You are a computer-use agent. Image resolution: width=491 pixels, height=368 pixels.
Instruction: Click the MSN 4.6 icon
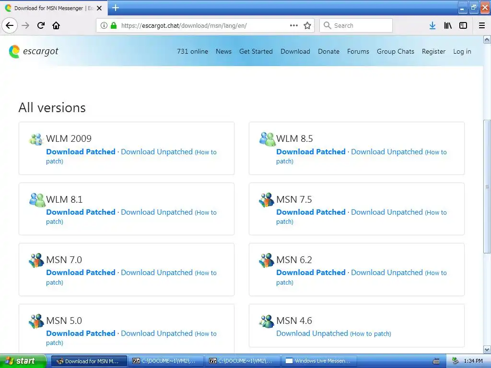[x=267, y=321]
